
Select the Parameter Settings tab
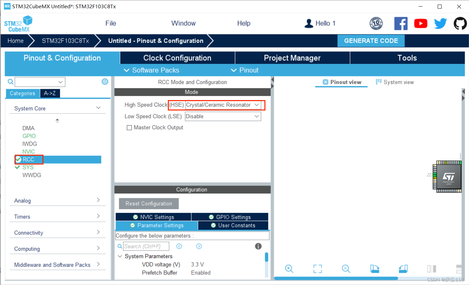coord(157,225)
